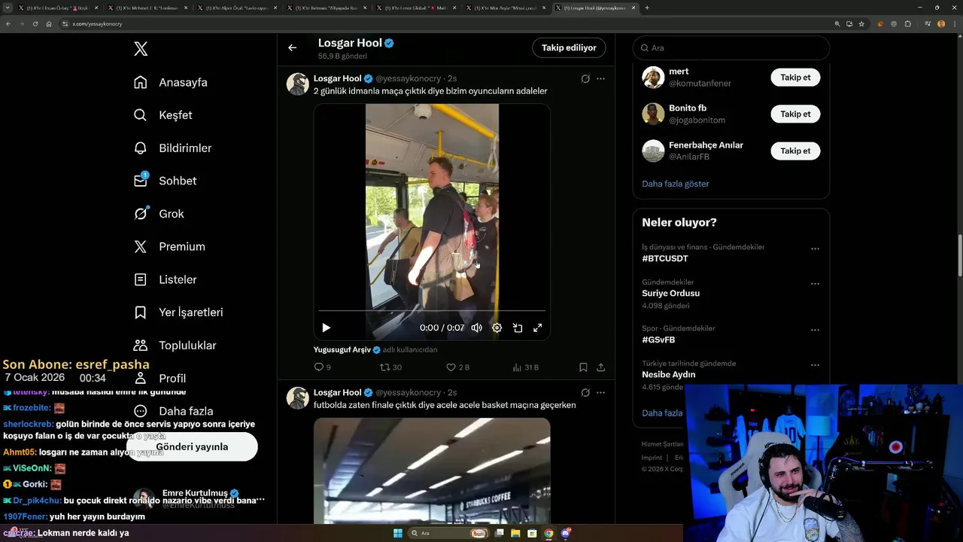Seek on the video progress bar
Image resolution: width=963 pixels, height=542 pixels.
coord(432,311)
